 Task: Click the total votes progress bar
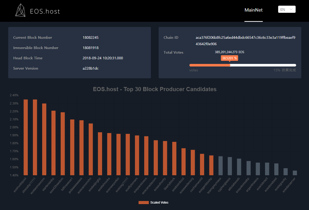click(x=243, y=65)
